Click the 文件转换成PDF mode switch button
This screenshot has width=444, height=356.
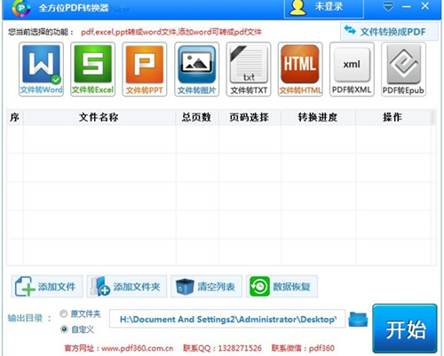tap(389, 31)
